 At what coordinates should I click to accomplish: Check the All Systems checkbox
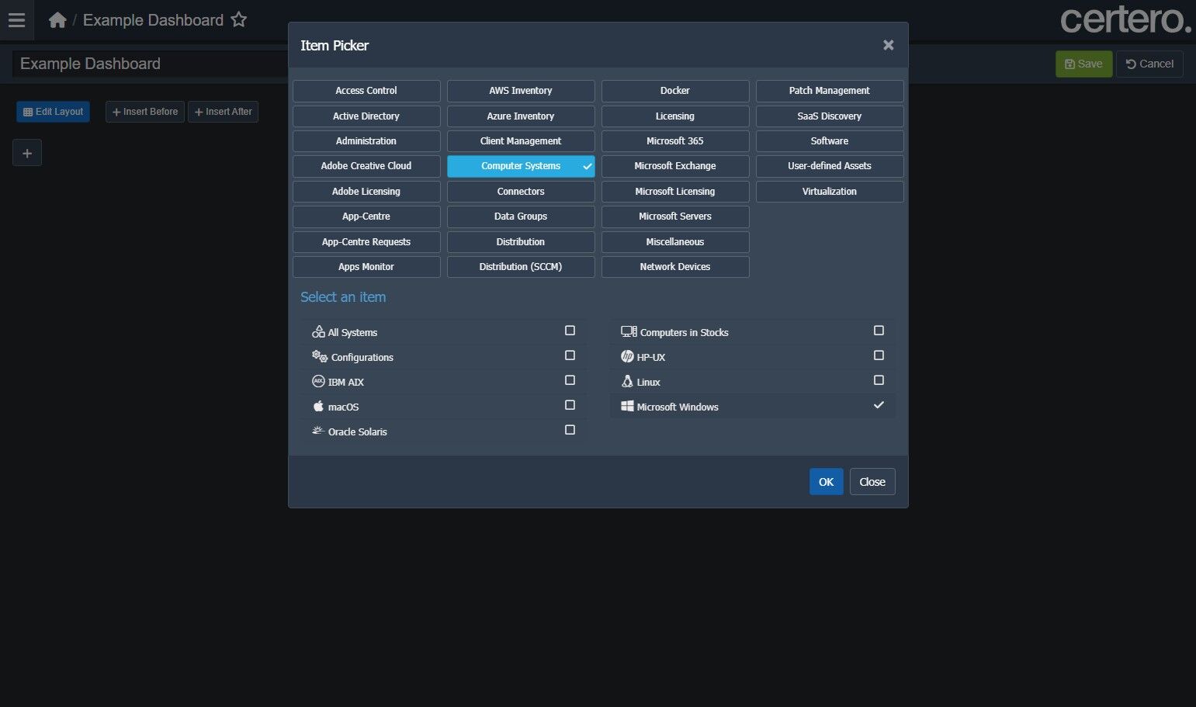coord(570,331)
